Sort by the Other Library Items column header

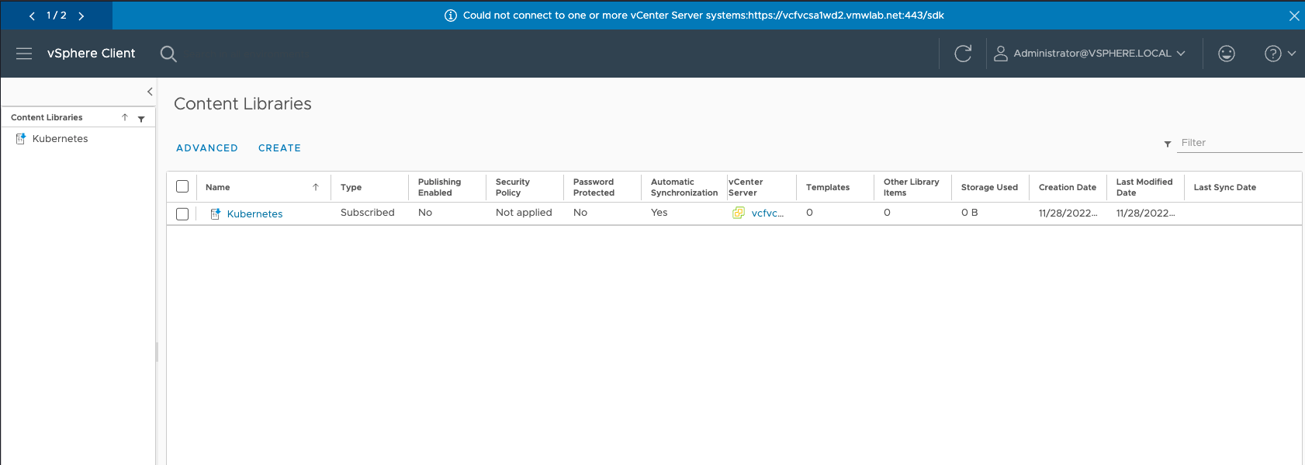911,187
